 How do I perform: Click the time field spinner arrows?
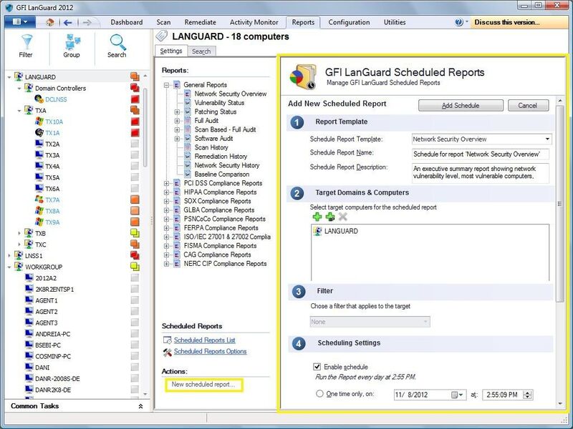pos(528,395)
